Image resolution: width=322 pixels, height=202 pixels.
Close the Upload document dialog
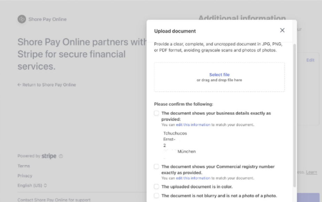click(282, 30)
